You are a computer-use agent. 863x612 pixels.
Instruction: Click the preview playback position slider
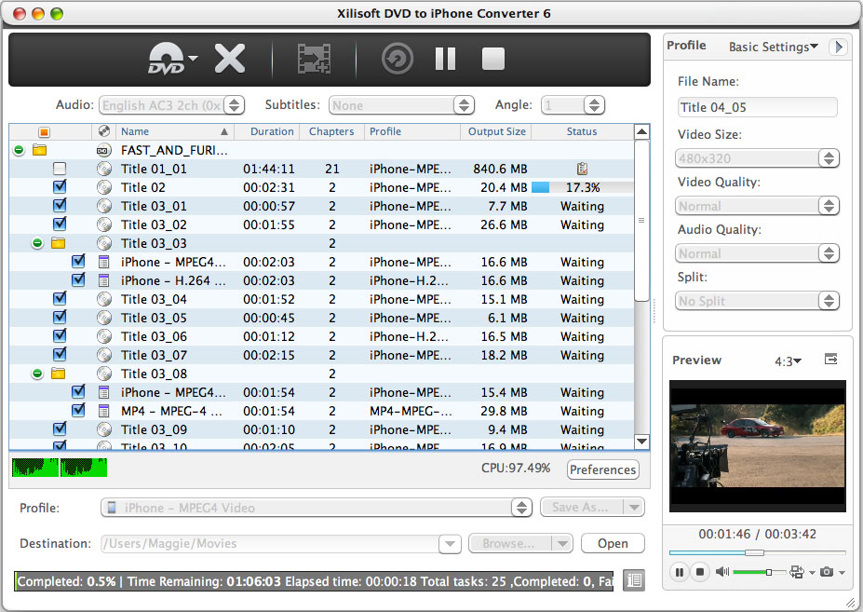click(757, 552)
